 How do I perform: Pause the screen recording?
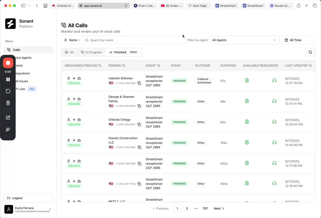[8, 79]
